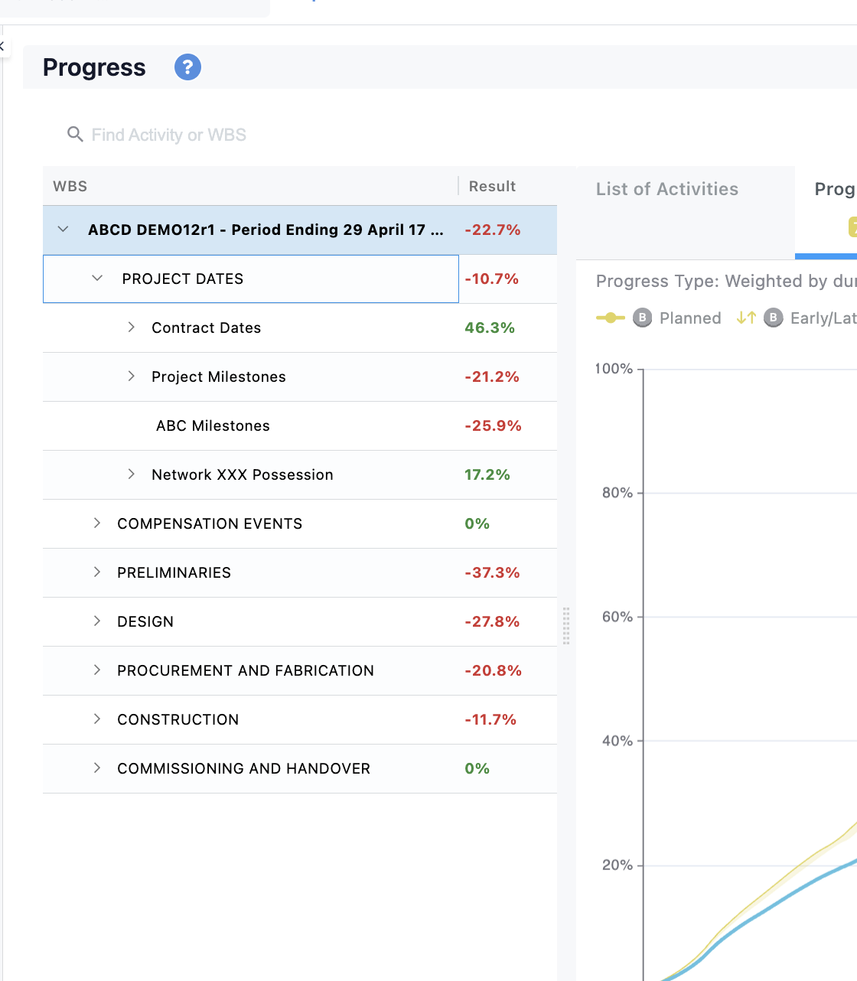Select the Prog tab beside List of Activities
The height and width of the screenshot is (981, 857).
click(834, 189)
